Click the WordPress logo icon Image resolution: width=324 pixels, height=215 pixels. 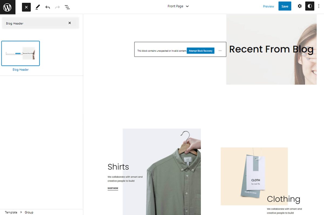click(7, 7)
